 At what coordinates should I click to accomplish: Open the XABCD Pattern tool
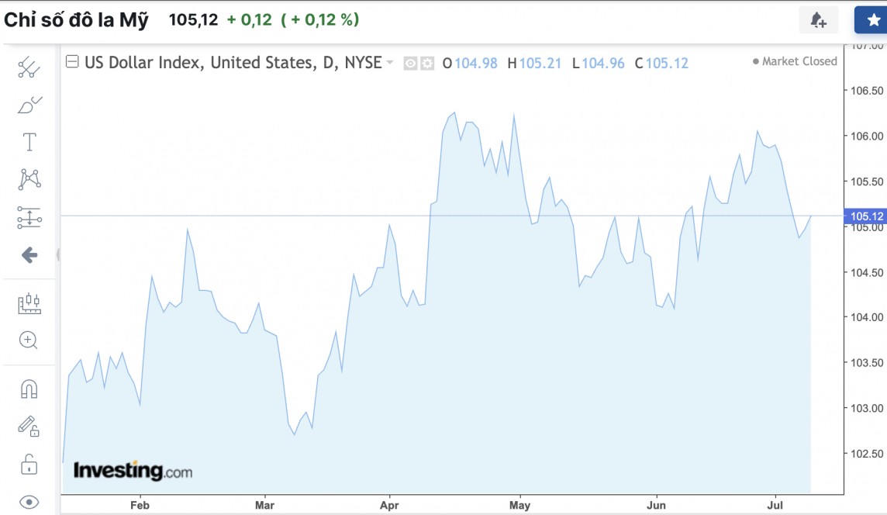point(29,179)
